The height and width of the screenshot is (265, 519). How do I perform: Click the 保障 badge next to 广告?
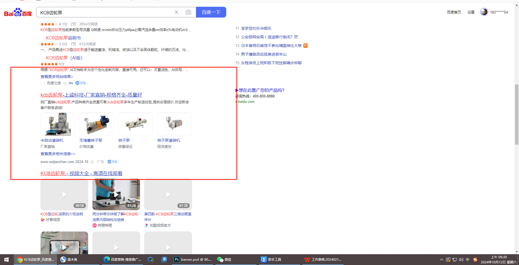coord(113,162)
